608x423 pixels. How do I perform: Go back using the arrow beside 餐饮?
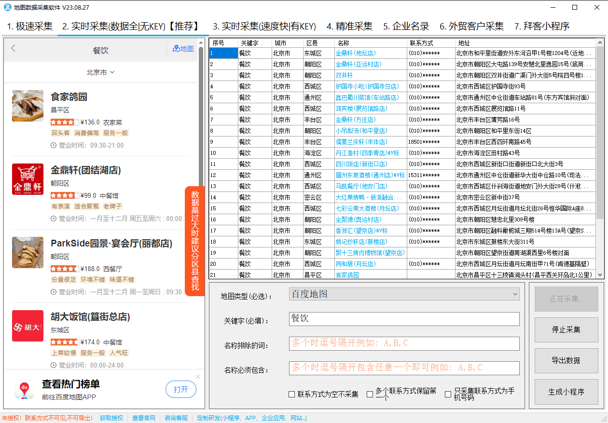(13, 48)
